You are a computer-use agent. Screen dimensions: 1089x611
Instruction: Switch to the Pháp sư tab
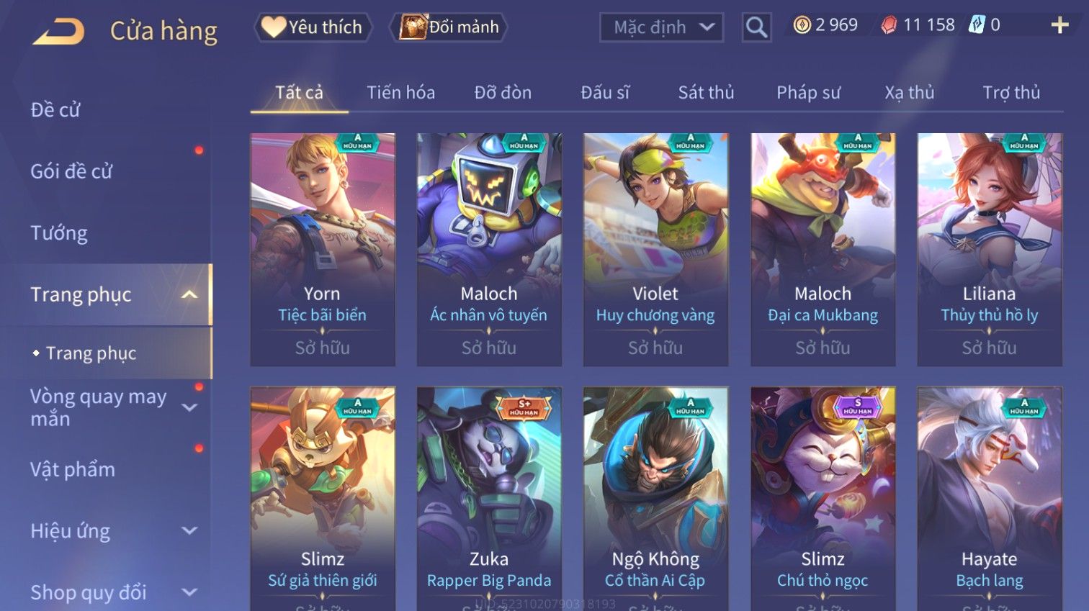pos(808,93)
